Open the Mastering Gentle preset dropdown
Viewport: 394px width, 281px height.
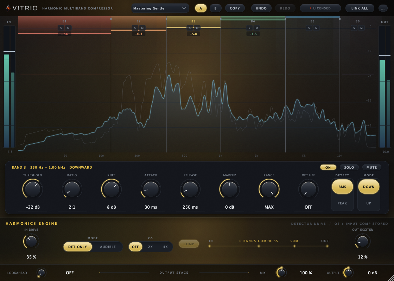[160, 8]
